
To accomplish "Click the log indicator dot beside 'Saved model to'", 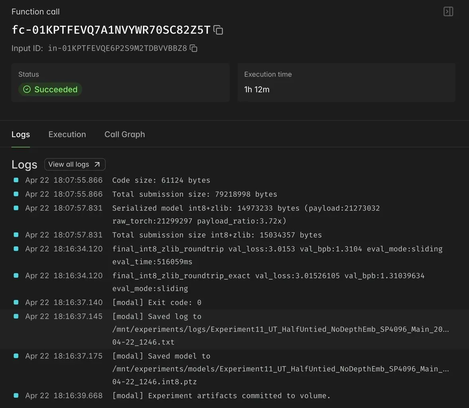I will [16, 356].
